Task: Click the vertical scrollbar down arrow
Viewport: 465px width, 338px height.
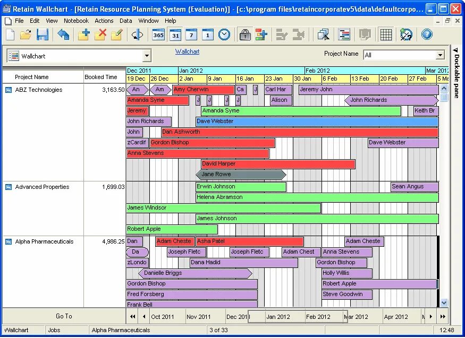Action: tap(444, 303)
